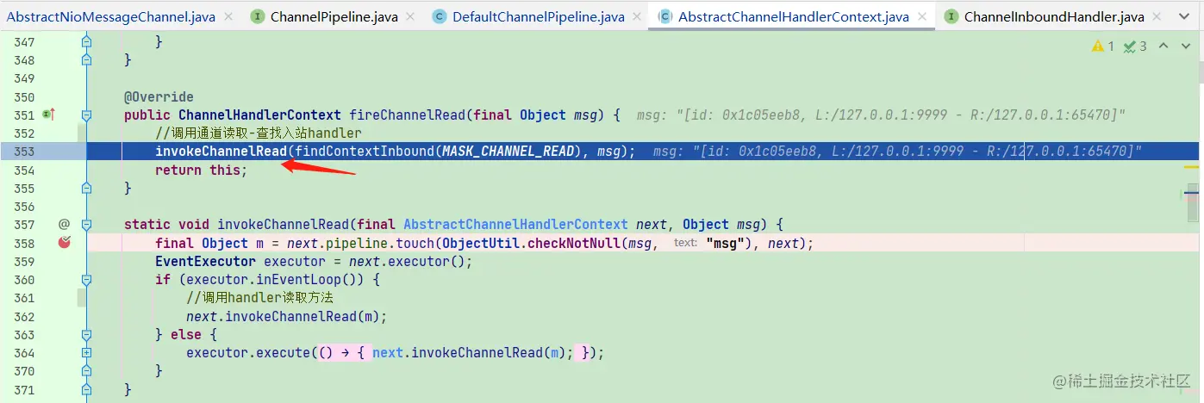Go to previous highlighted error arrow
The width and height of the screenshot is (1204, 403).
(x=1163, y=46)
